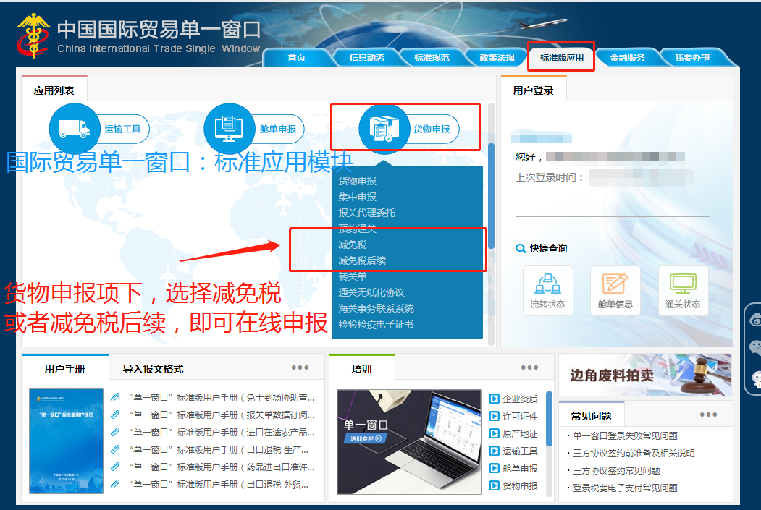This screenshot has height=510, width=761.
Task: Click play icon beside 原产地证 training
Action: [494, 433]
